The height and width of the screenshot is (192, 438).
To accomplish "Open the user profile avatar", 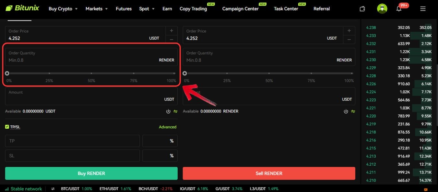I will point(382,9).
